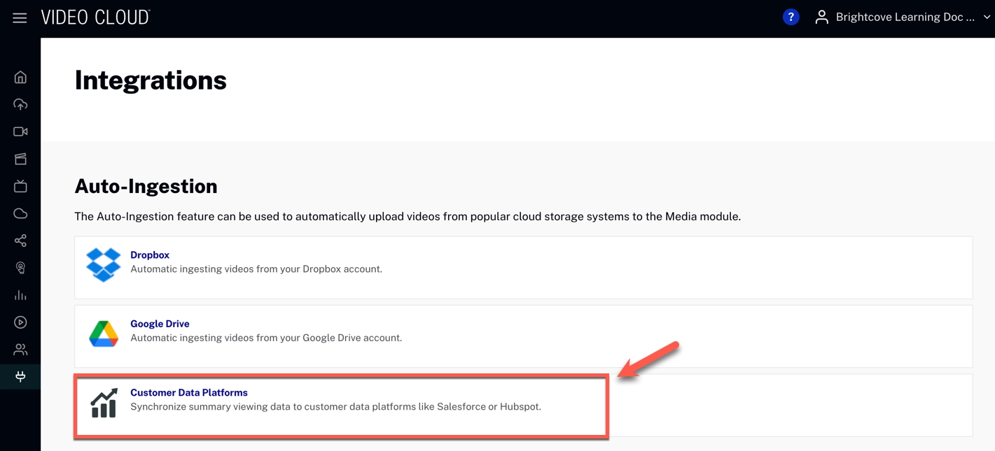The width and height of the screenshot is (995, 451).
Task: Select the Live module (TV icon)
Action: pyautogui.click(x=20, y=186)
